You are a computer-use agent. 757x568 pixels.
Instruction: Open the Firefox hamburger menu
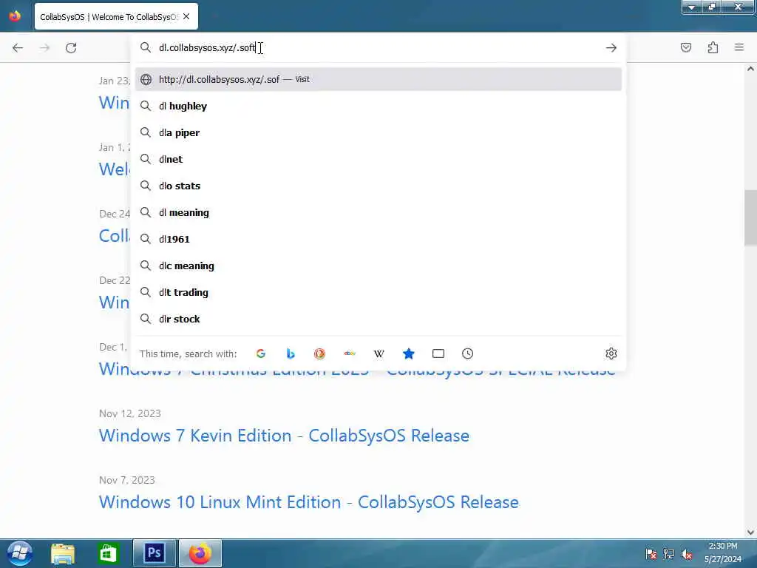739,47
